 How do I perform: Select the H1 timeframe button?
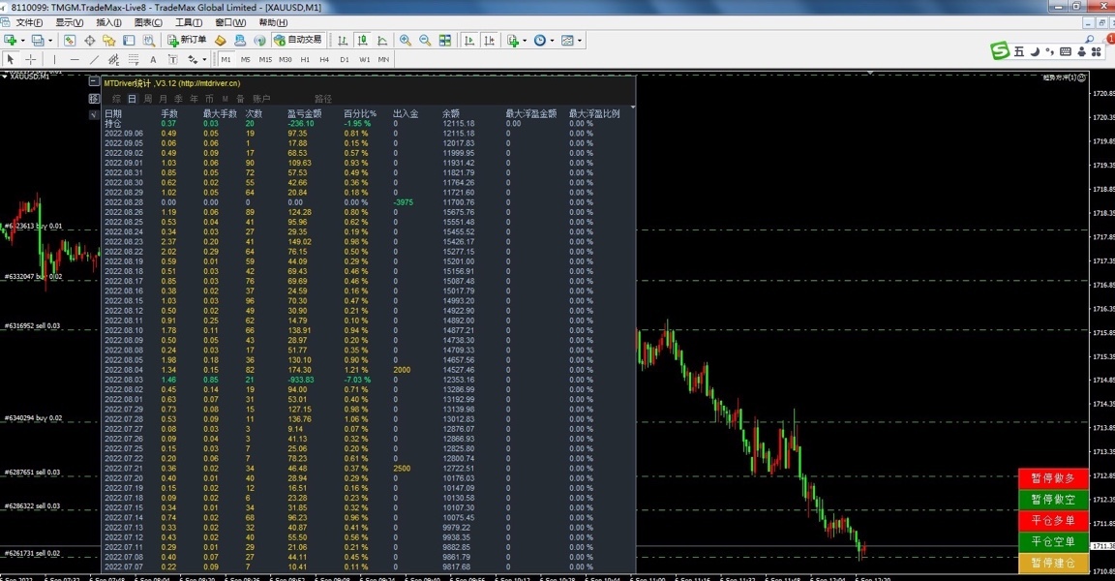[x=305, y=59]
